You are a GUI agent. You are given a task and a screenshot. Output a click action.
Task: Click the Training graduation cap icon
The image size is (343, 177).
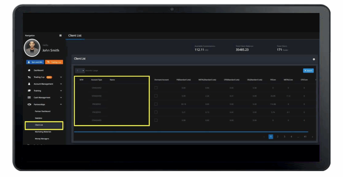pyautogui.click(x=29, y=91)
